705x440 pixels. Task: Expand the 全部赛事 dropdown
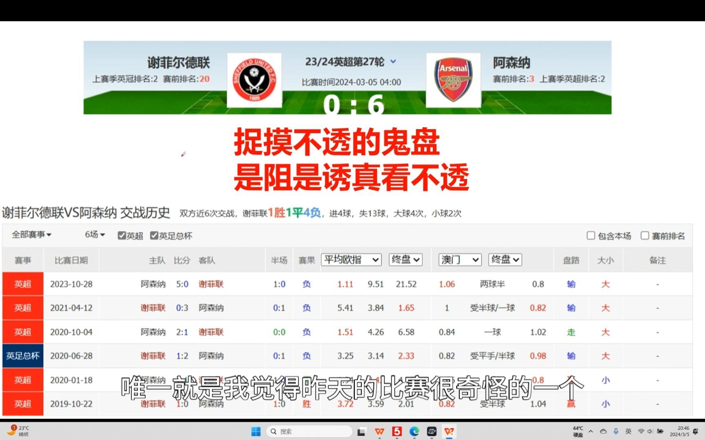[31, 235]
